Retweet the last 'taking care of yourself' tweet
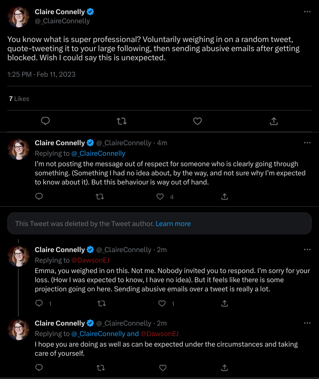319x379 pixels. coord(101,368)
